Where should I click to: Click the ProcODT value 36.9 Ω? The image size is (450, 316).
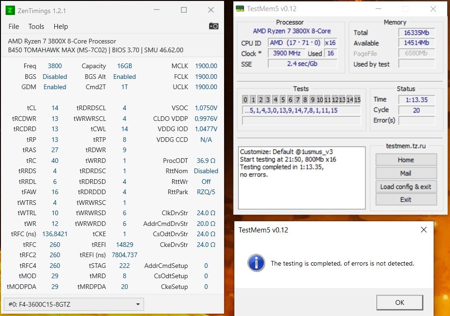(x=206, y=161)
